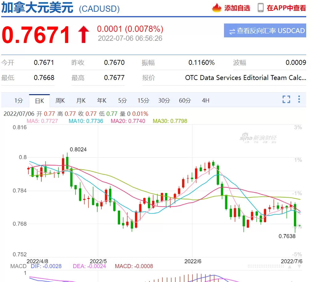Click the phone icon for APP view

coord(261,8)
